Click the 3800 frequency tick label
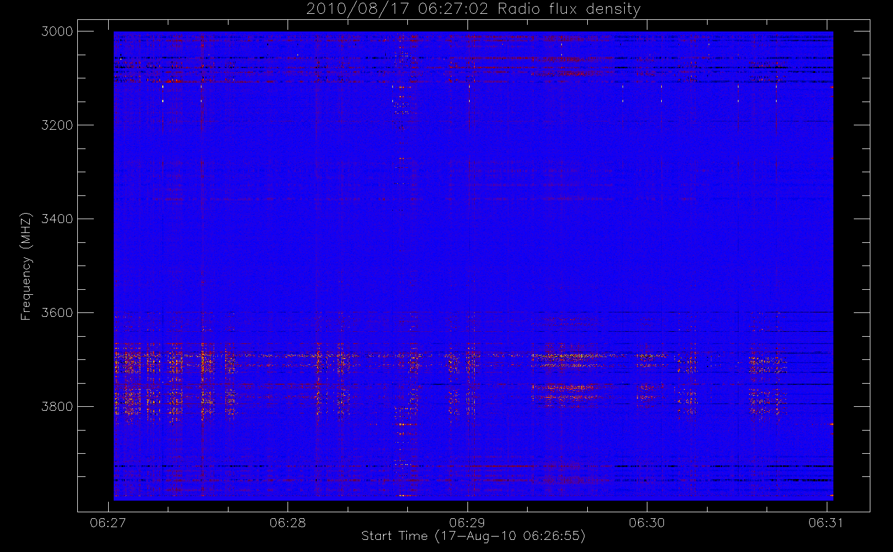Image resolution: width=893 pixels, height=552 pixels. coord(57,407)
